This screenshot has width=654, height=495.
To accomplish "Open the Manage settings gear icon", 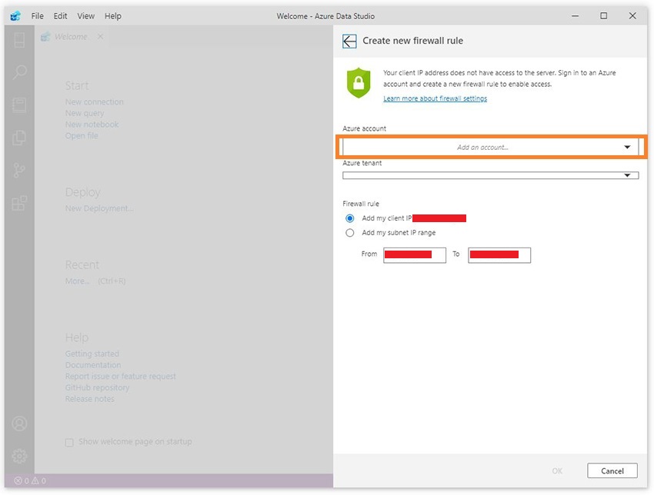I will click(19, 455).
